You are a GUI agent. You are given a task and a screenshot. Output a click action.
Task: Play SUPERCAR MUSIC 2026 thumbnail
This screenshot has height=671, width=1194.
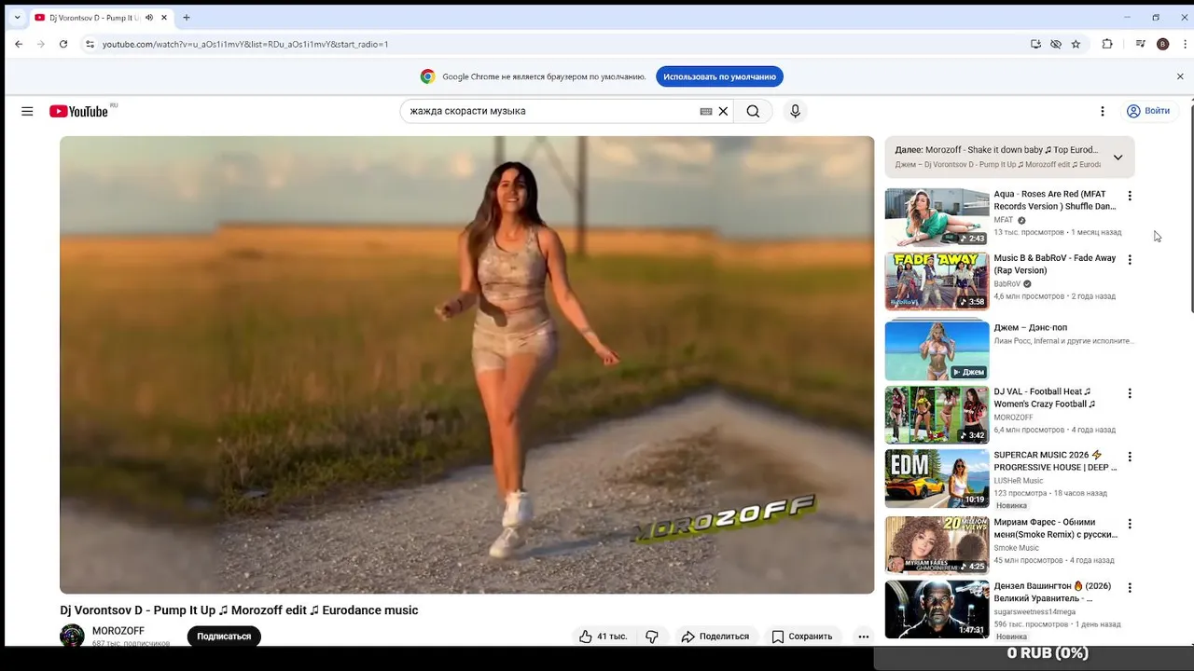[937, 478]
